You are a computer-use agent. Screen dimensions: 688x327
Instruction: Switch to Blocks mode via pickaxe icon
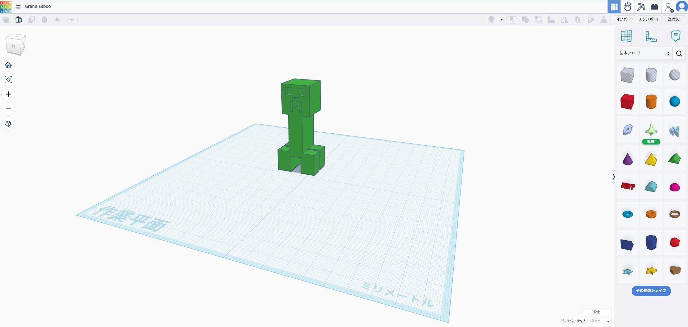pos(641,6)
